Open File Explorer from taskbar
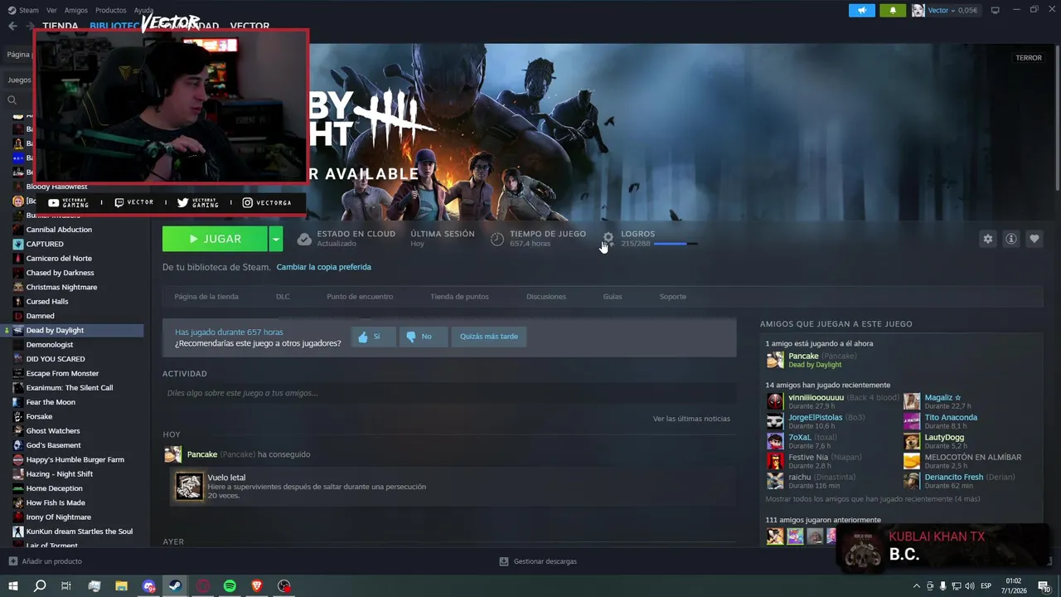This screenshot has height=597, width=1061. 121,586
